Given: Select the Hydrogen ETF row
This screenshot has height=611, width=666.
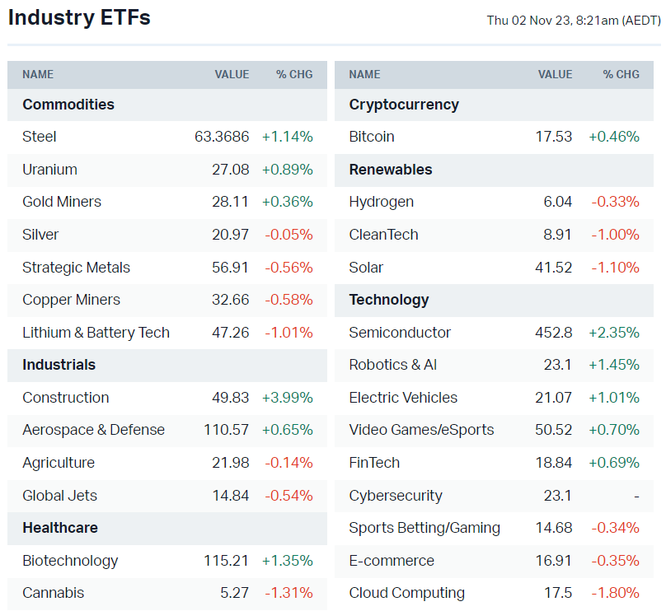Looking at the screenshot, I should point(381,202).
